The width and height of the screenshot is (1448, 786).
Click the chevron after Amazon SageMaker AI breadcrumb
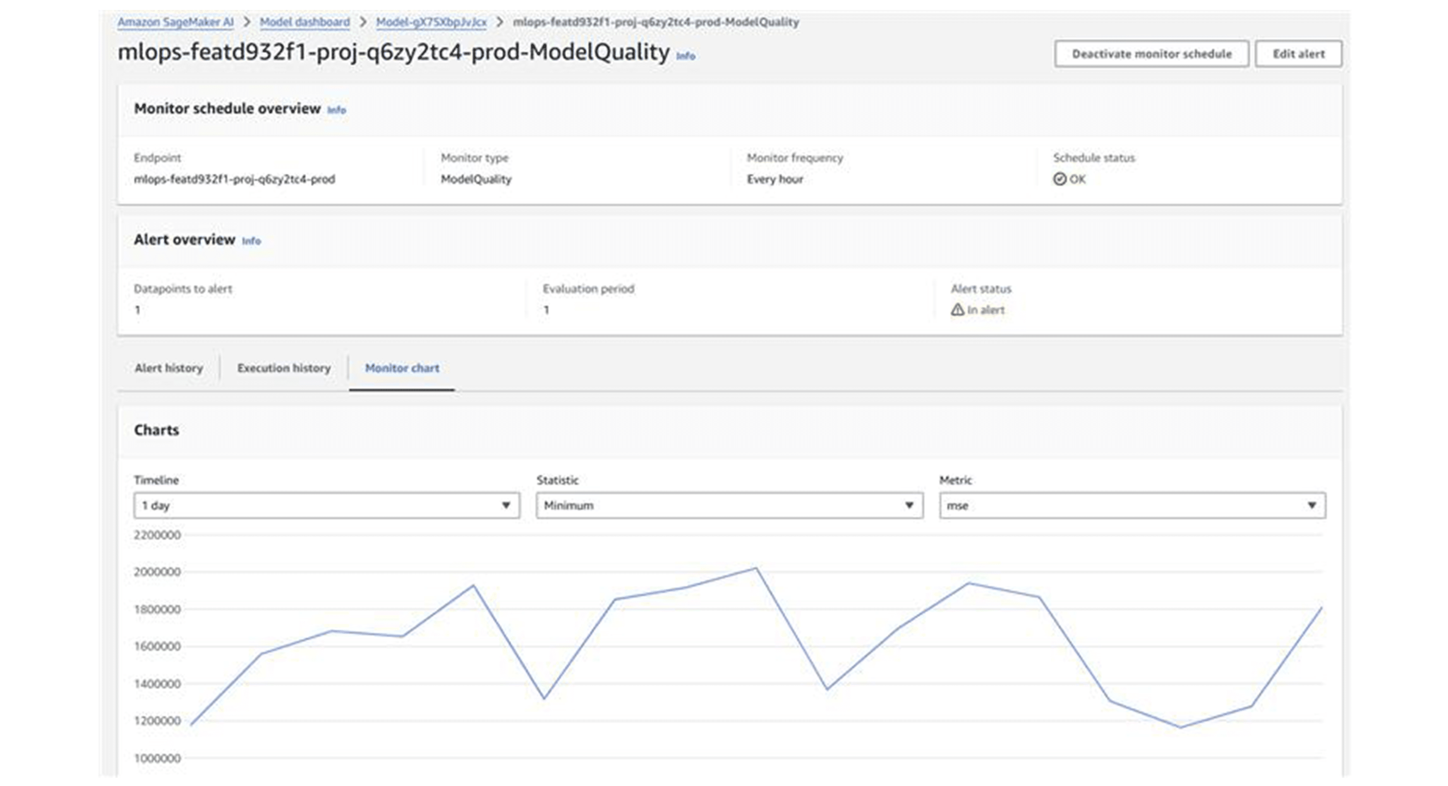point(247,22)
